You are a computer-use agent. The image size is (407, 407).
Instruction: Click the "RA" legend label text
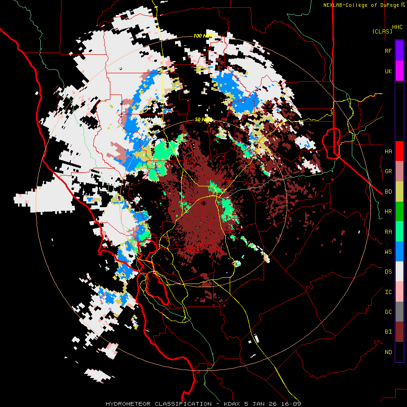pos(388,232)
